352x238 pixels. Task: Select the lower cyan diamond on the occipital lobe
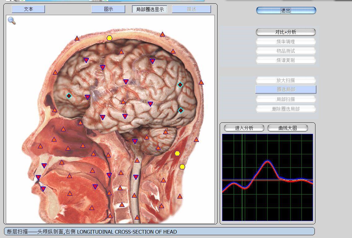pyautogui.click(x=181, y=110)
